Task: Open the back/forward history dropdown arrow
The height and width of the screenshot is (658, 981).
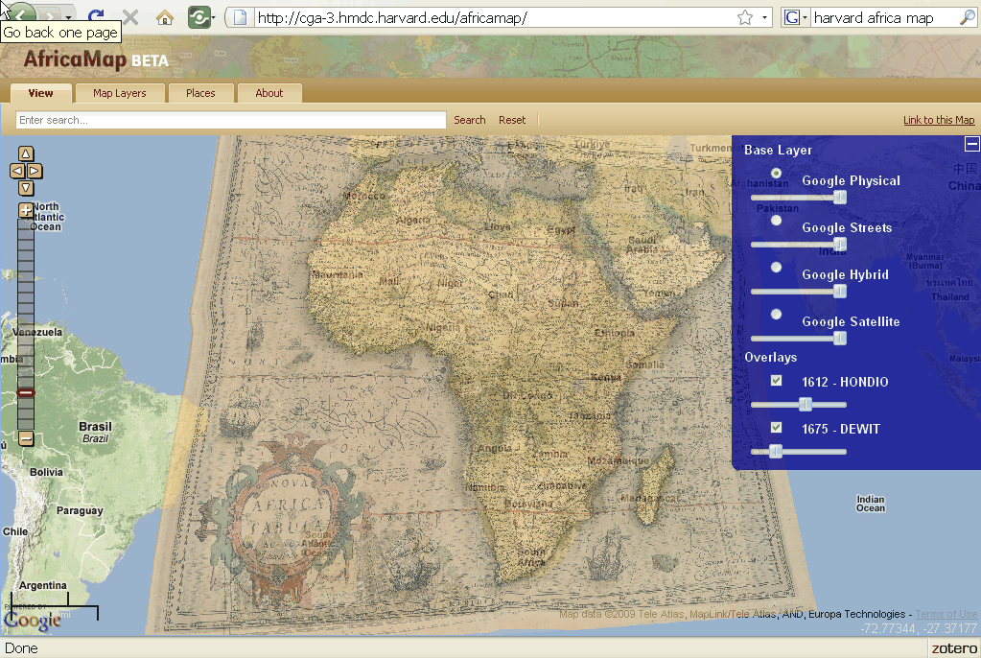Action: pos(68,17)
